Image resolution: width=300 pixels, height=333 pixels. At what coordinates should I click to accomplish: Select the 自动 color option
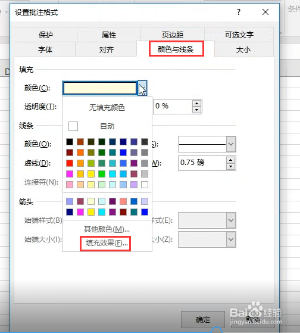(107, 126)
